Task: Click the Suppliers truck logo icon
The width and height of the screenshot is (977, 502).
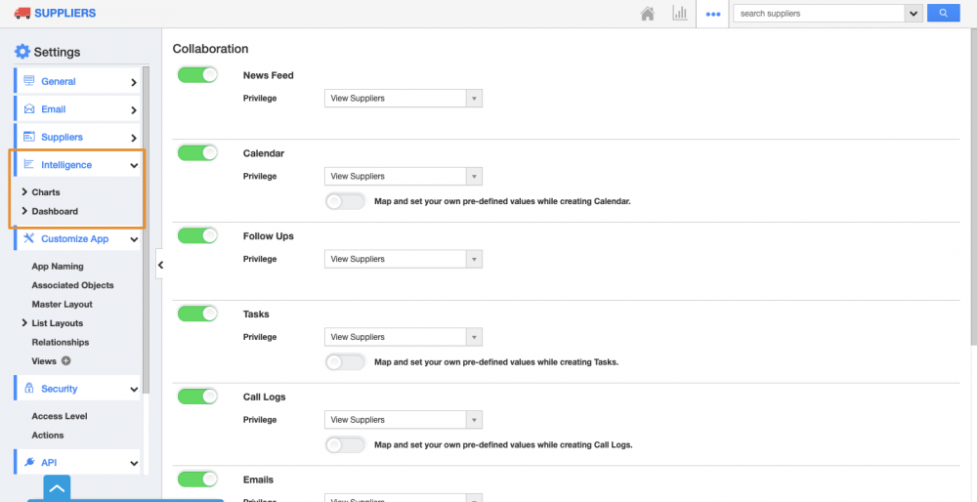Action: coord(22,13)
